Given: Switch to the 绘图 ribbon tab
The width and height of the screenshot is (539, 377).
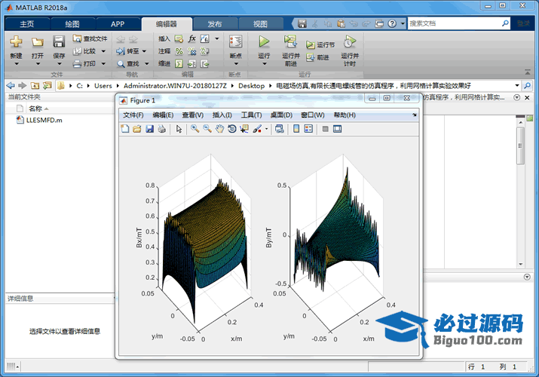Looking at the screenshot, I should click(x=72, y=23).
